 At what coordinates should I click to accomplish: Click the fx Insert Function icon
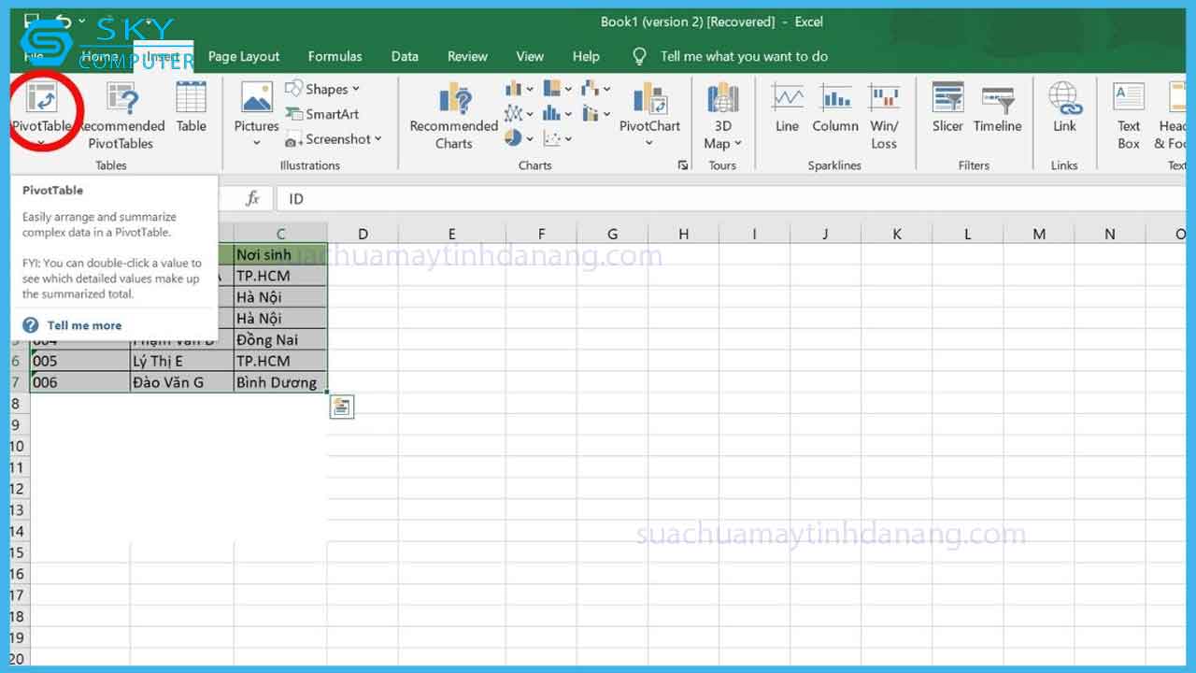[252, 198]
